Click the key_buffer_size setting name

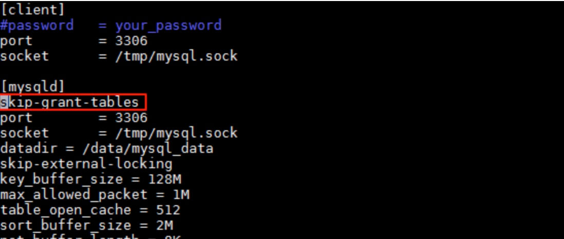pos(62,179)
